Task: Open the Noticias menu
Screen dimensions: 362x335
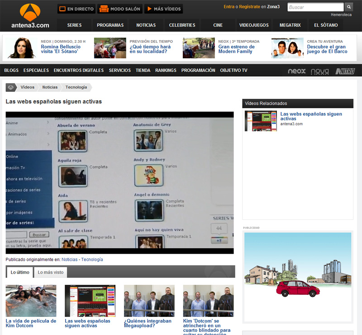Action: click(146, 25)
